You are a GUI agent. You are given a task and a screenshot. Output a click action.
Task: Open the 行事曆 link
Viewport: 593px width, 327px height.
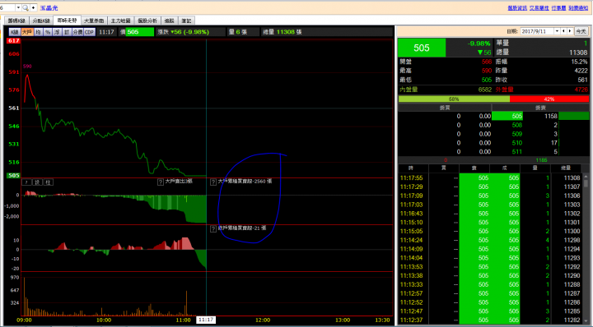pos(558,8)
